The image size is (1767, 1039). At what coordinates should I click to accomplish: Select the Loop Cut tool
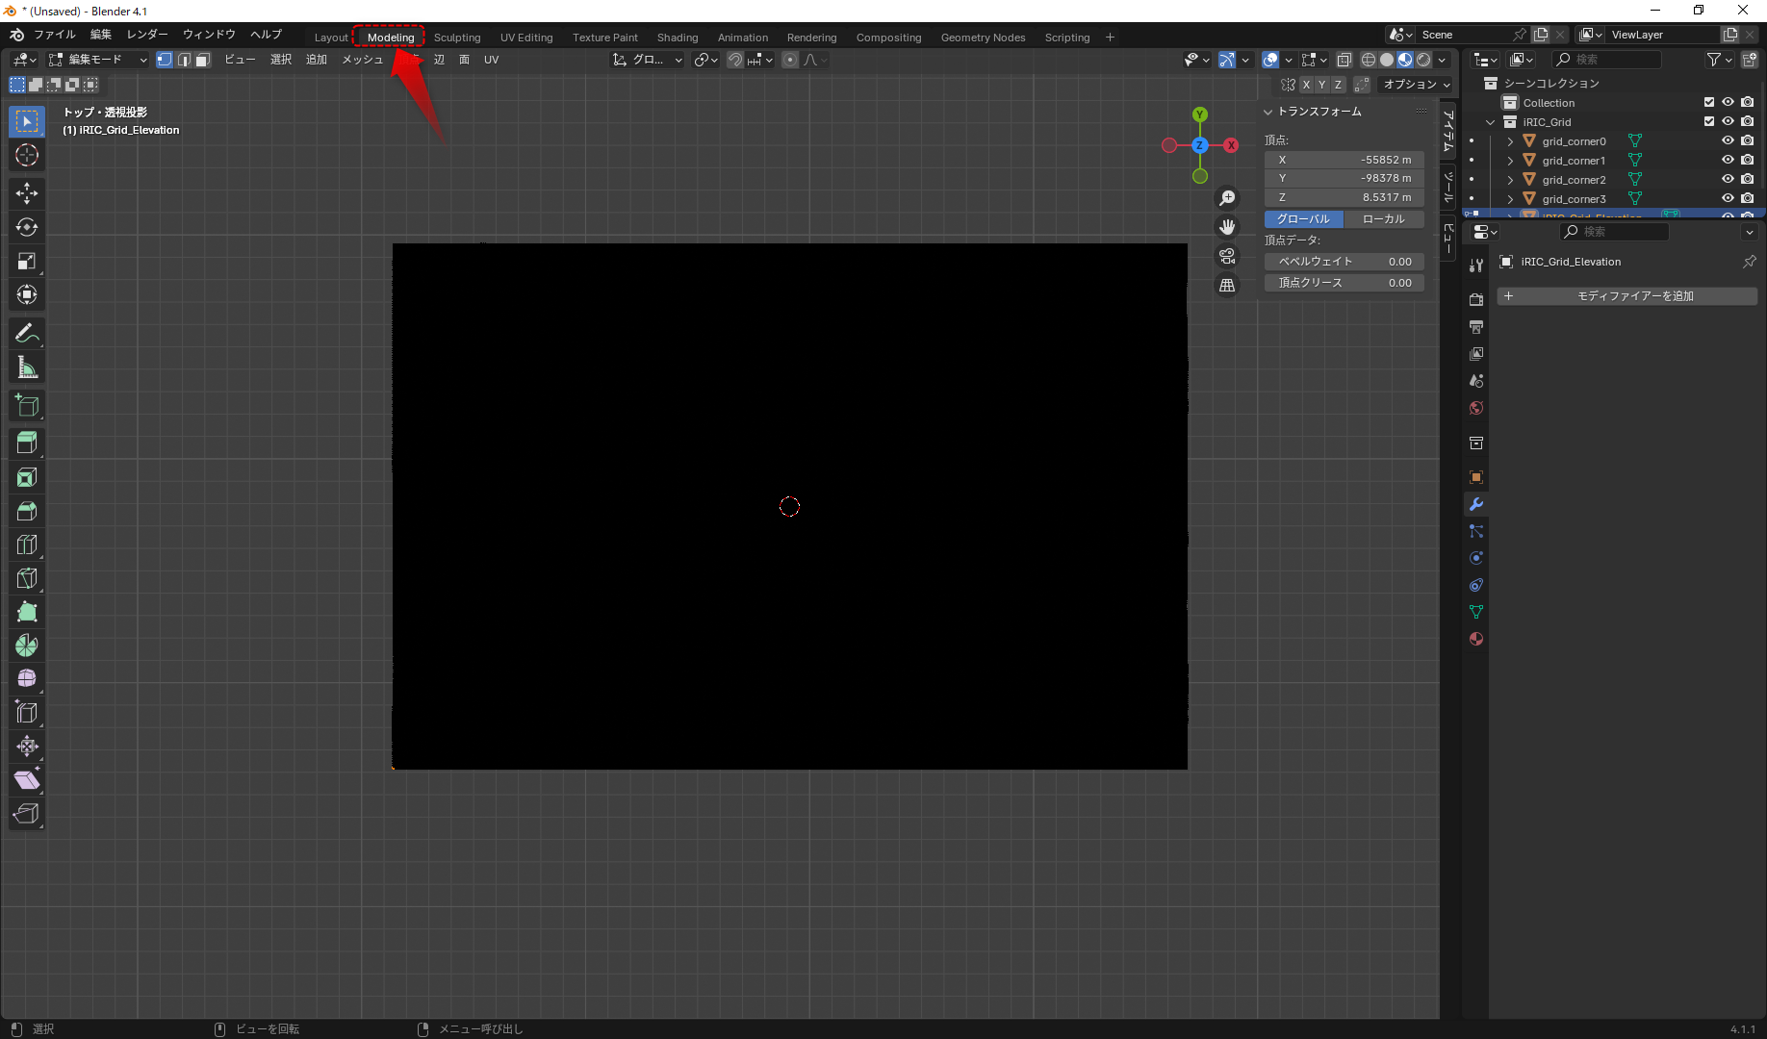point(27,545)
